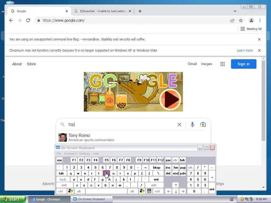Open Learn more link in warning bar

pos(245,50)
